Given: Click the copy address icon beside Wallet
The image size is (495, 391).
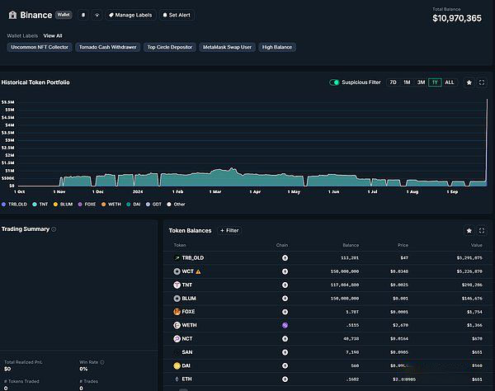Looking at the screenshot, I should [x=83, y=15].
